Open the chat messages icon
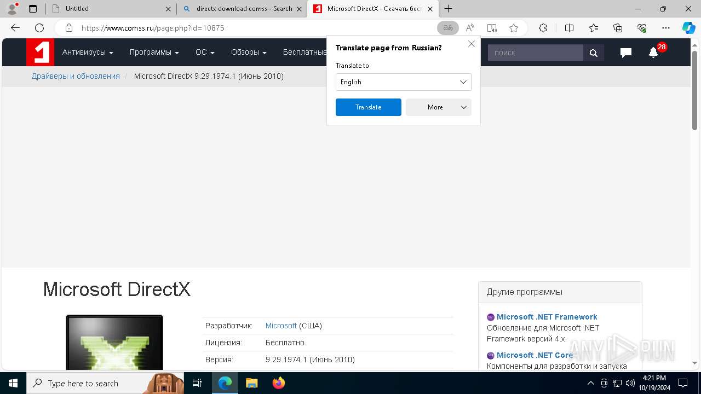This screenshot has width=701, height=394. click(x=626, y=53)
